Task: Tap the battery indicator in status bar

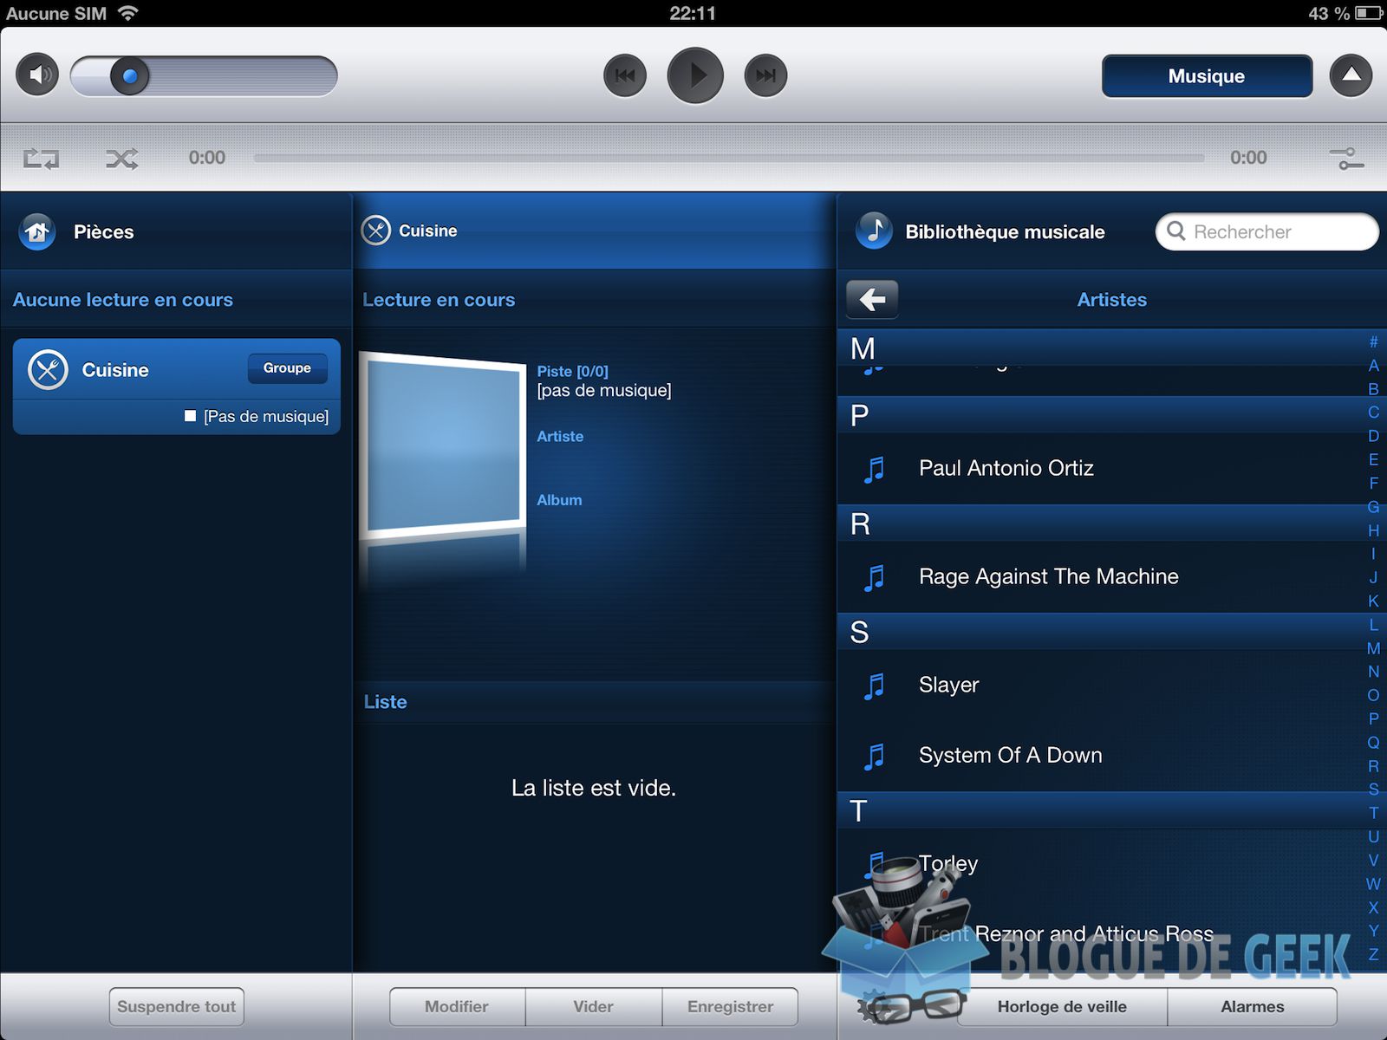Action: pos(1370,13)
